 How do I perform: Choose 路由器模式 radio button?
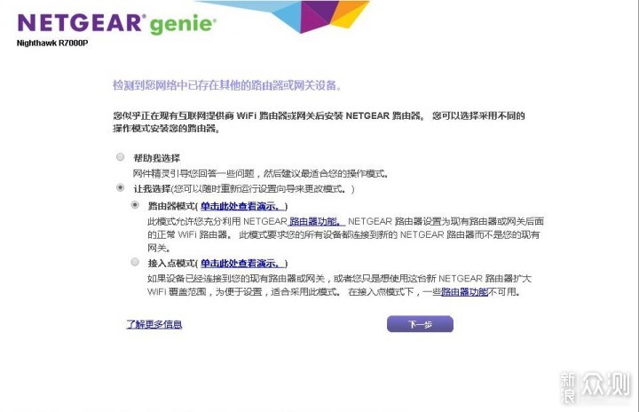135,205
